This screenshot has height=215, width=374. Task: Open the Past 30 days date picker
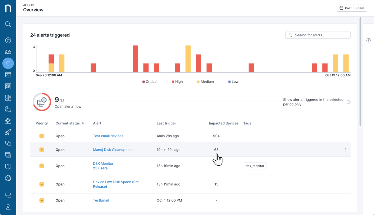(352, 8)
